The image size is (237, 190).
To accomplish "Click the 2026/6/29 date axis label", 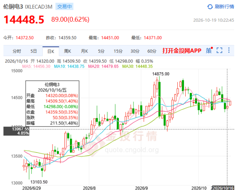I will [x=32, y=188].
